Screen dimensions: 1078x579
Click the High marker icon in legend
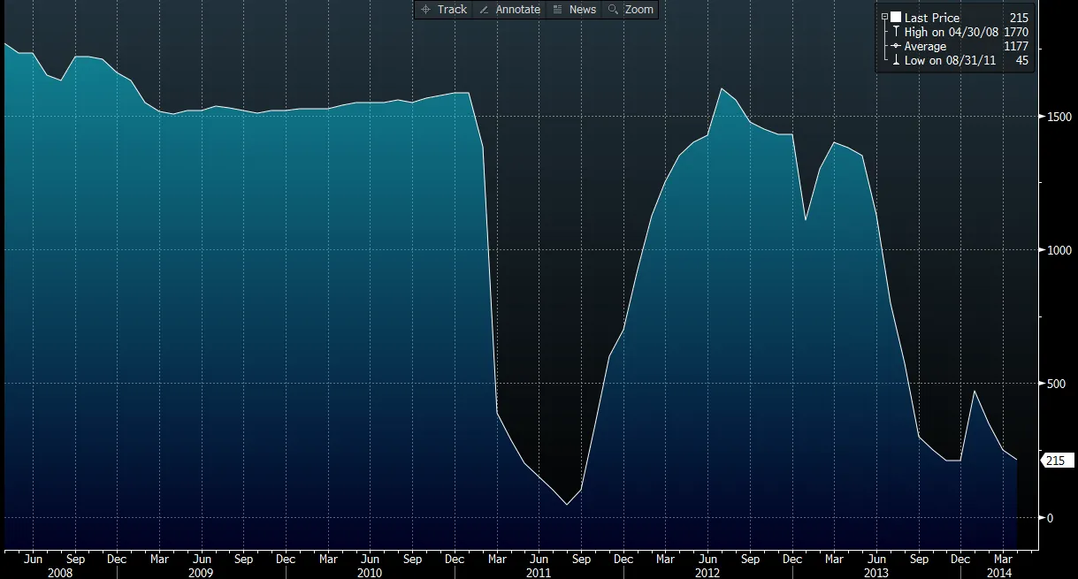click(x=896, y=32)
